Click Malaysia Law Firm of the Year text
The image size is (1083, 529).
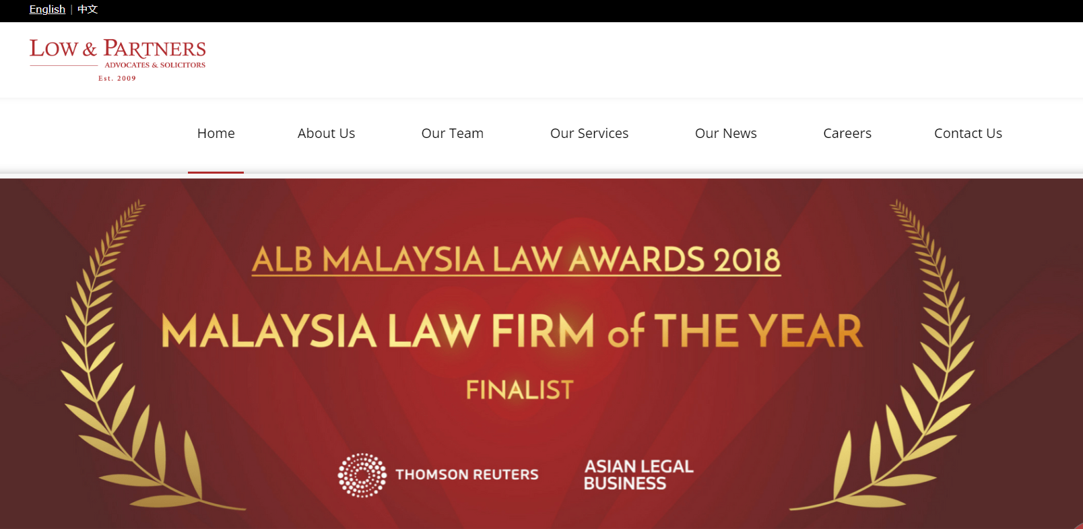coord(512,331)
